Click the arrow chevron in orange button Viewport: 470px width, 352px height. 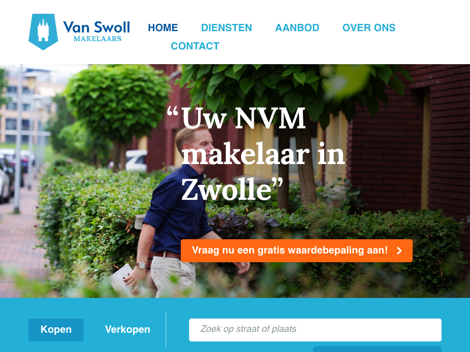click(399, 251)
